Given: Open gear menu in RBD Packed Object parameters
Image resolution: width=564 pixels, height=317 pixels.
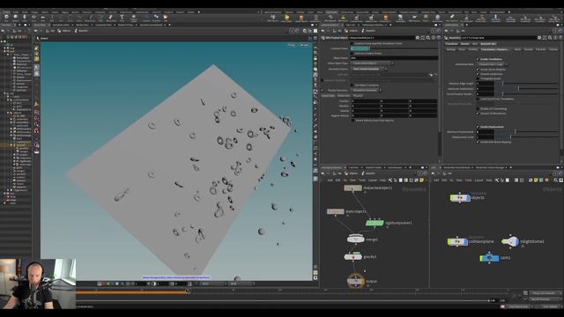Looking at the screenshot, I should pyautogui.click(x=417, y=37).
